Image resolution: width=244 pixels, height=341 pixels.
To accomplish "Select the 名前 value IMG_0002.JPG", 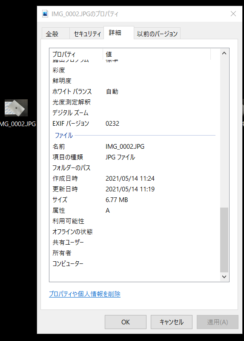I will [x=125, y=147].
